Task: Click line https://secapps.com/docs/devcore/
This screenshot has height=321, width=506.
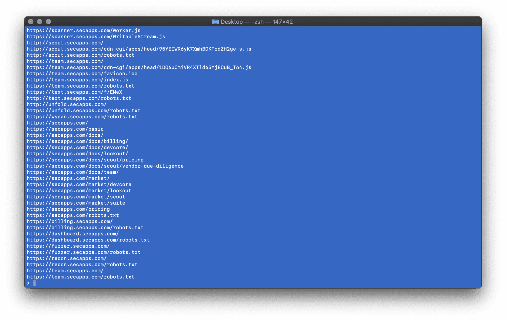Action: [x=77, y=148]
